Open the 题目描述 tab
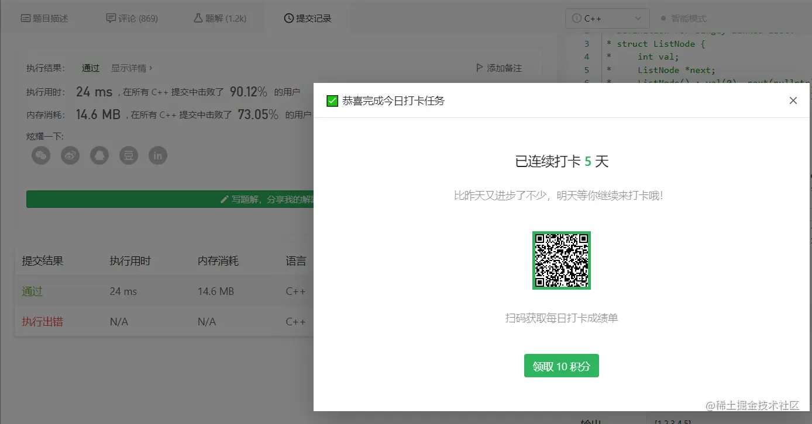This screenshot has height=424, width=812. [x=44, y=19]
